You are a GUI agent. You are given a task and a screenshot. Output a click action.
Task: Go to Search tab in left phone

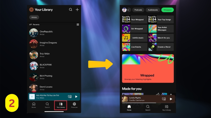pyautogui.click(x=47, y=105)
